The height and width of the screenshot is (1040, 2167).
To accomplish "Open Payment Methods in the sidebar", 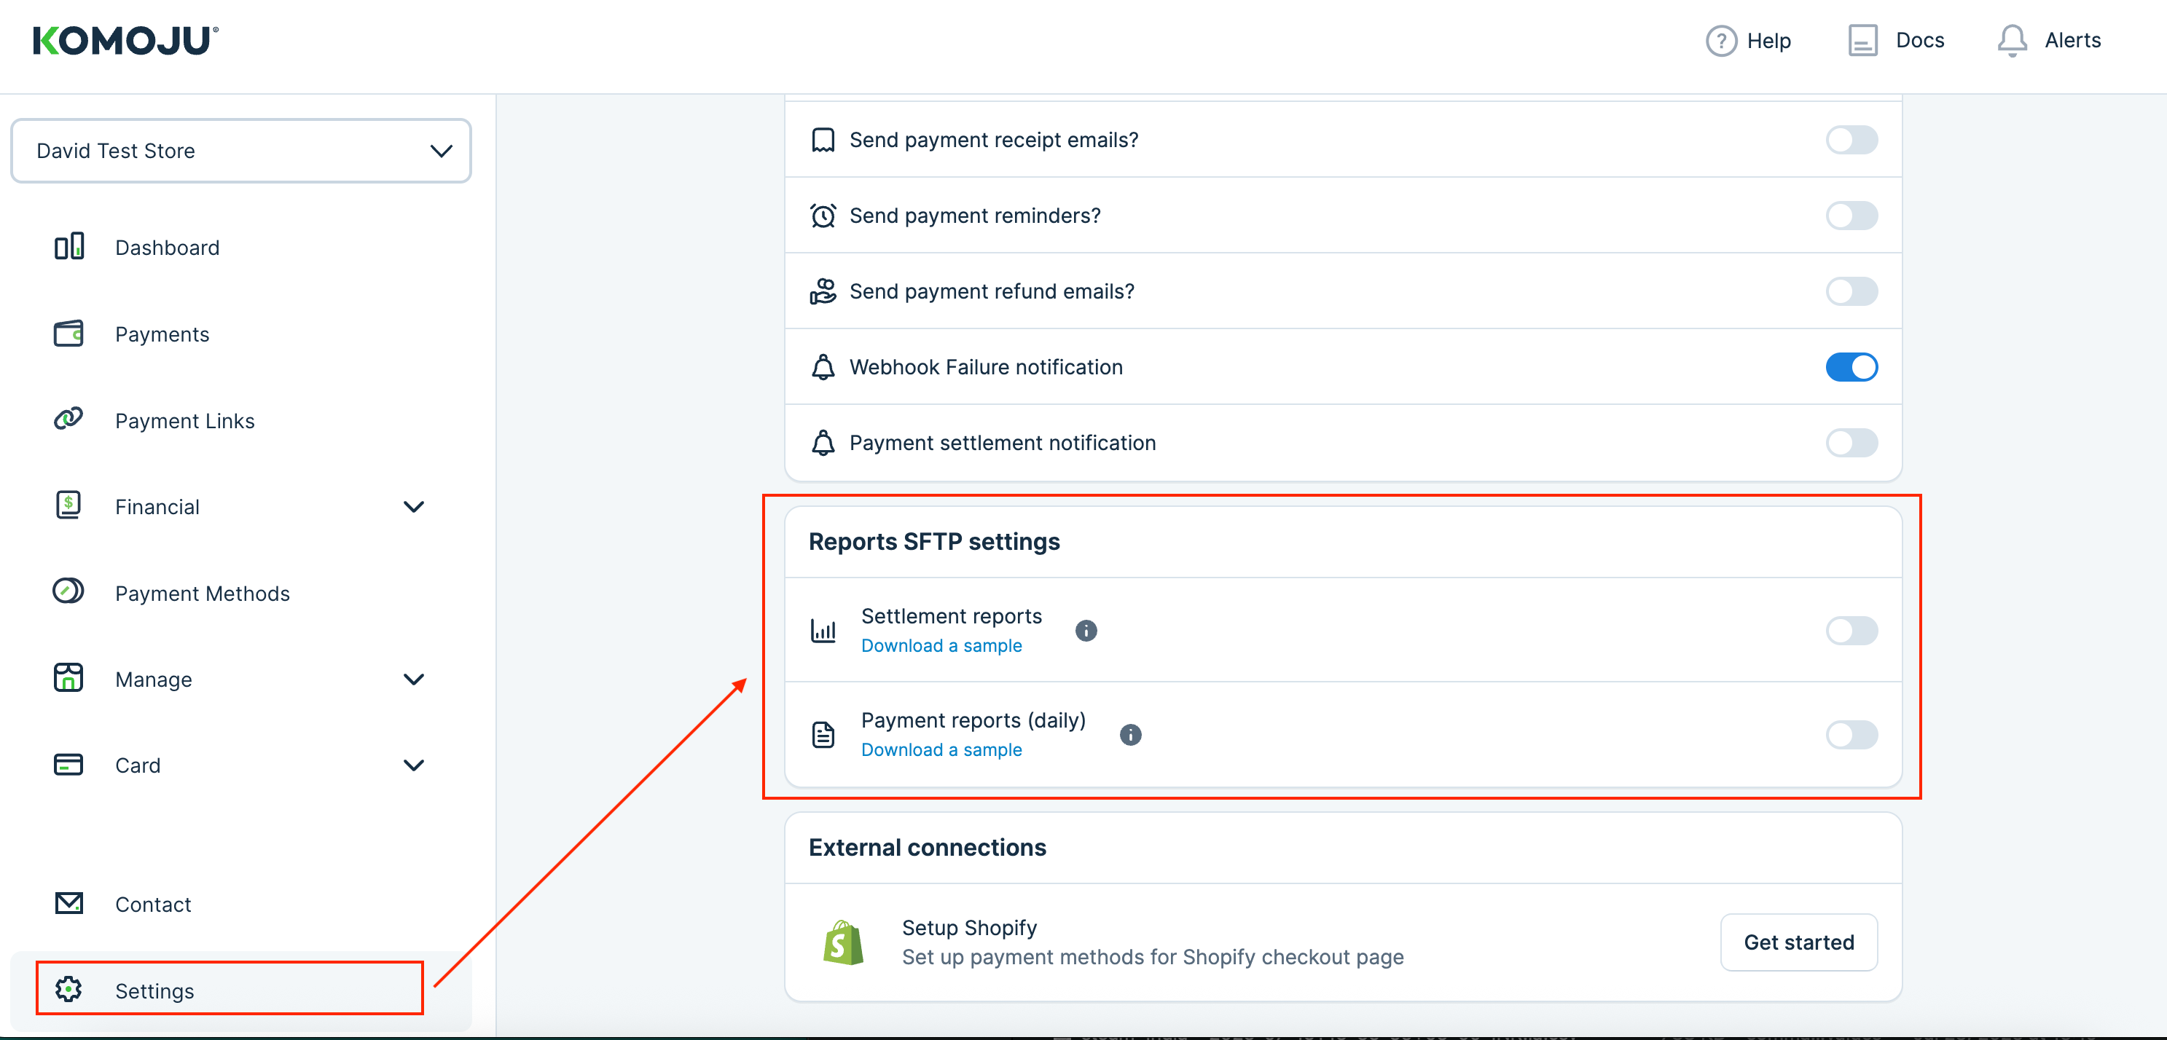I will 202,594.
